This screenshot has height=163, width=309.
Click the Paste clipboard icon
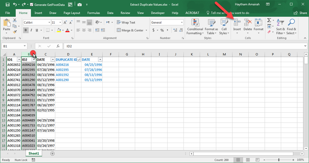6,23
